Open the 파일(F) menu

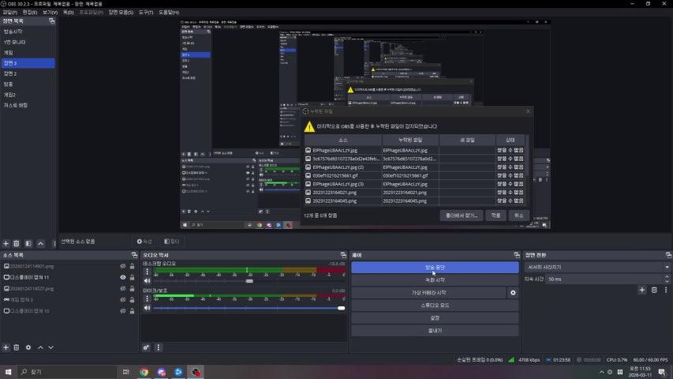(x=10, y=12)
